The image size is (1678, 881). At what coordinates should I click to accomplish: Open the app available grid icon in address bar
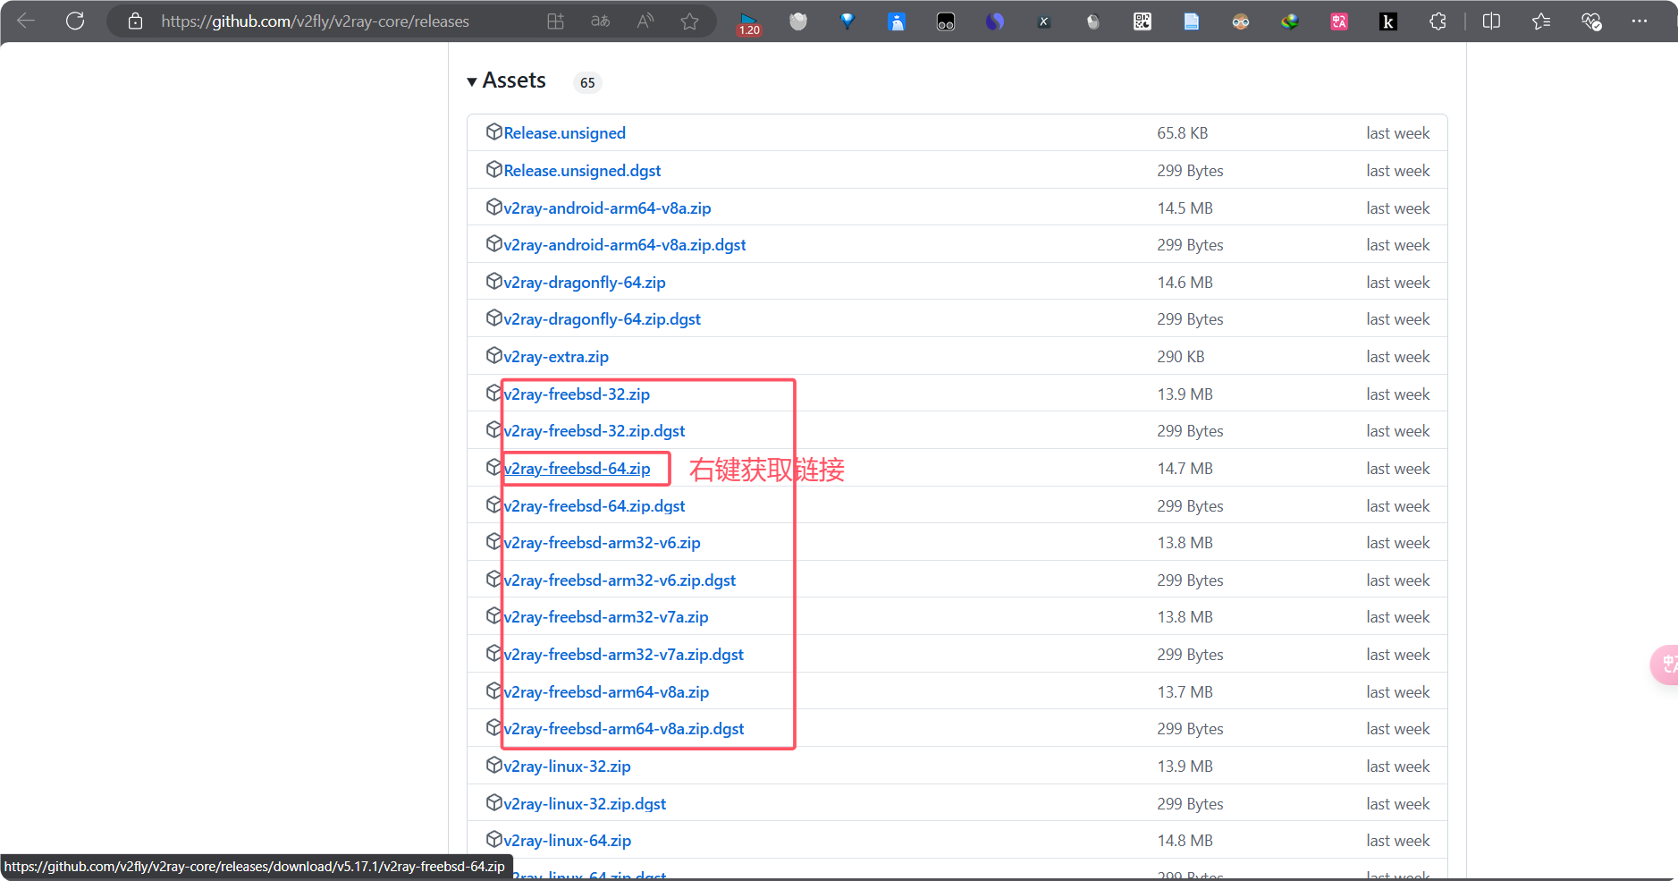[x=555, y=21]
